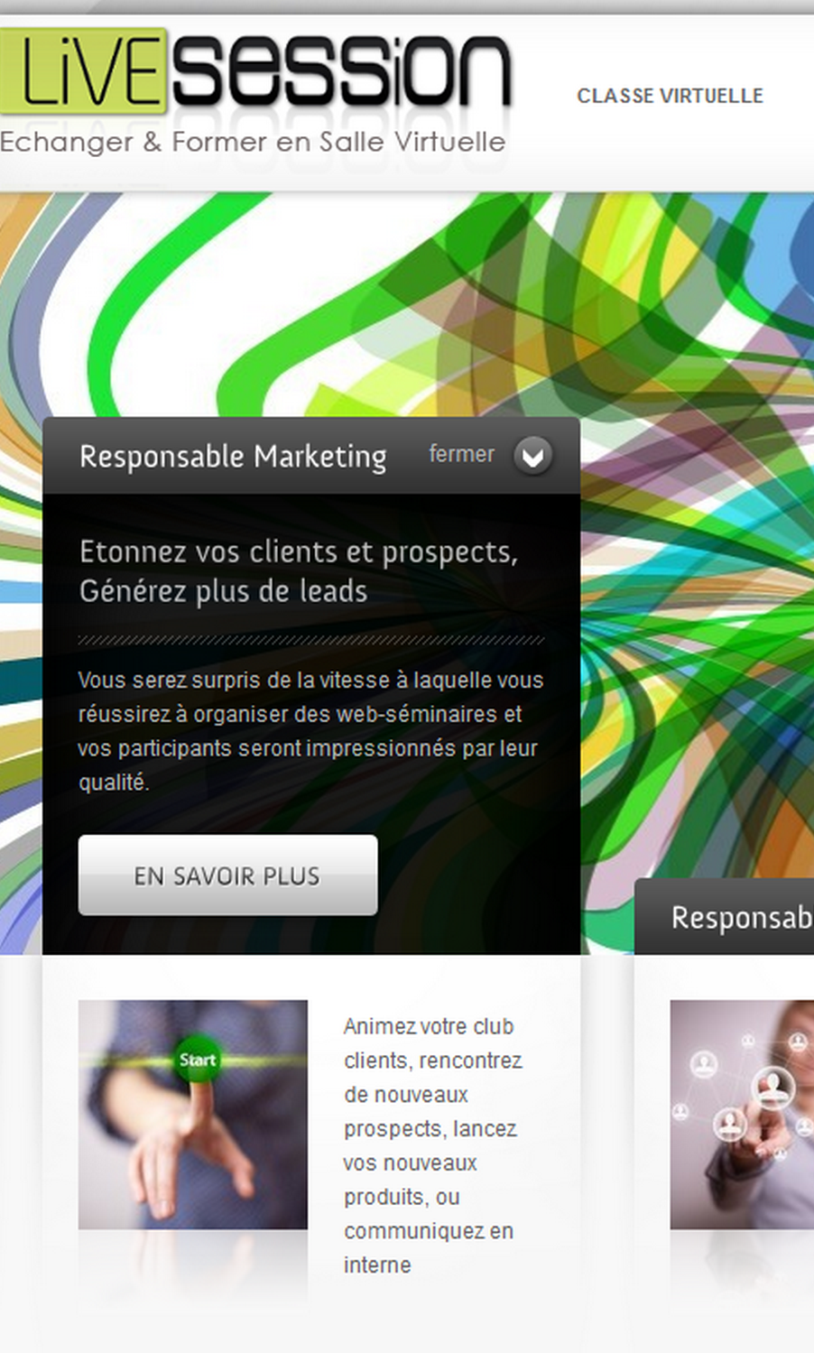Click the 'Etonnez vos clients et prospects' heading
Viewport: 814px width, 1353px height.
299,551
